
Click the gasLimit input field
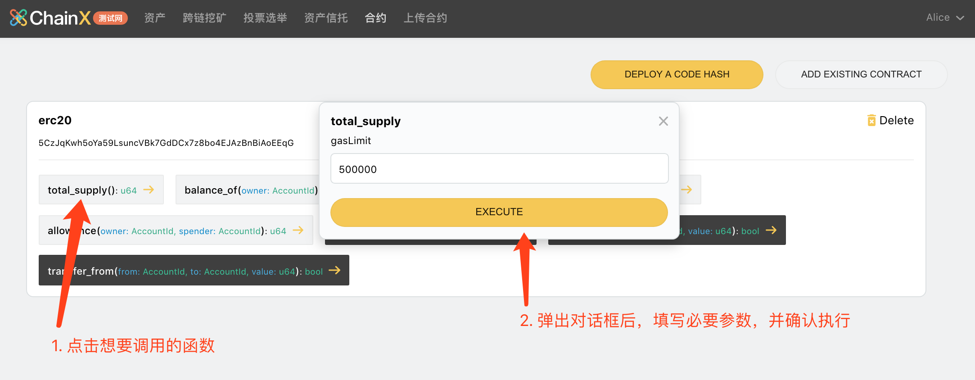point(499,169)
